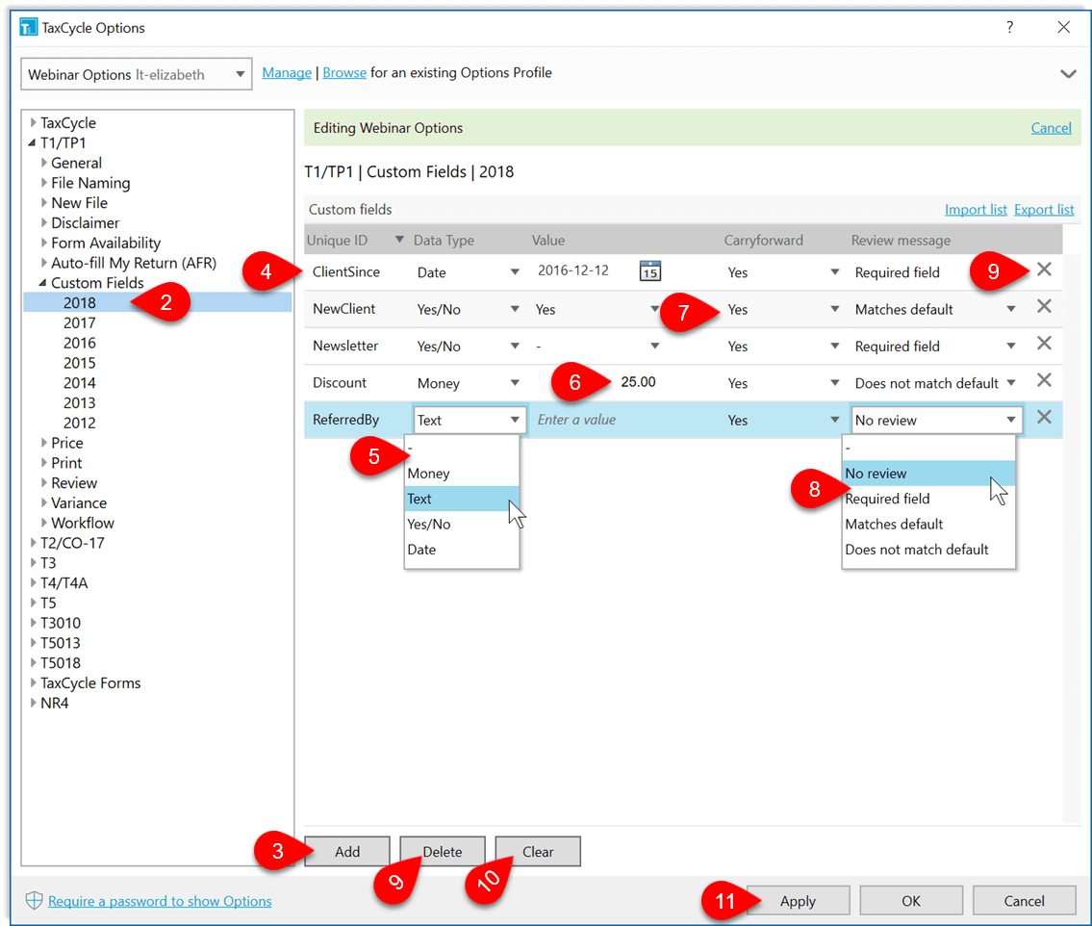Choose Text in Data Type list
1092x926 pixels.
click(x=462, y=499)
